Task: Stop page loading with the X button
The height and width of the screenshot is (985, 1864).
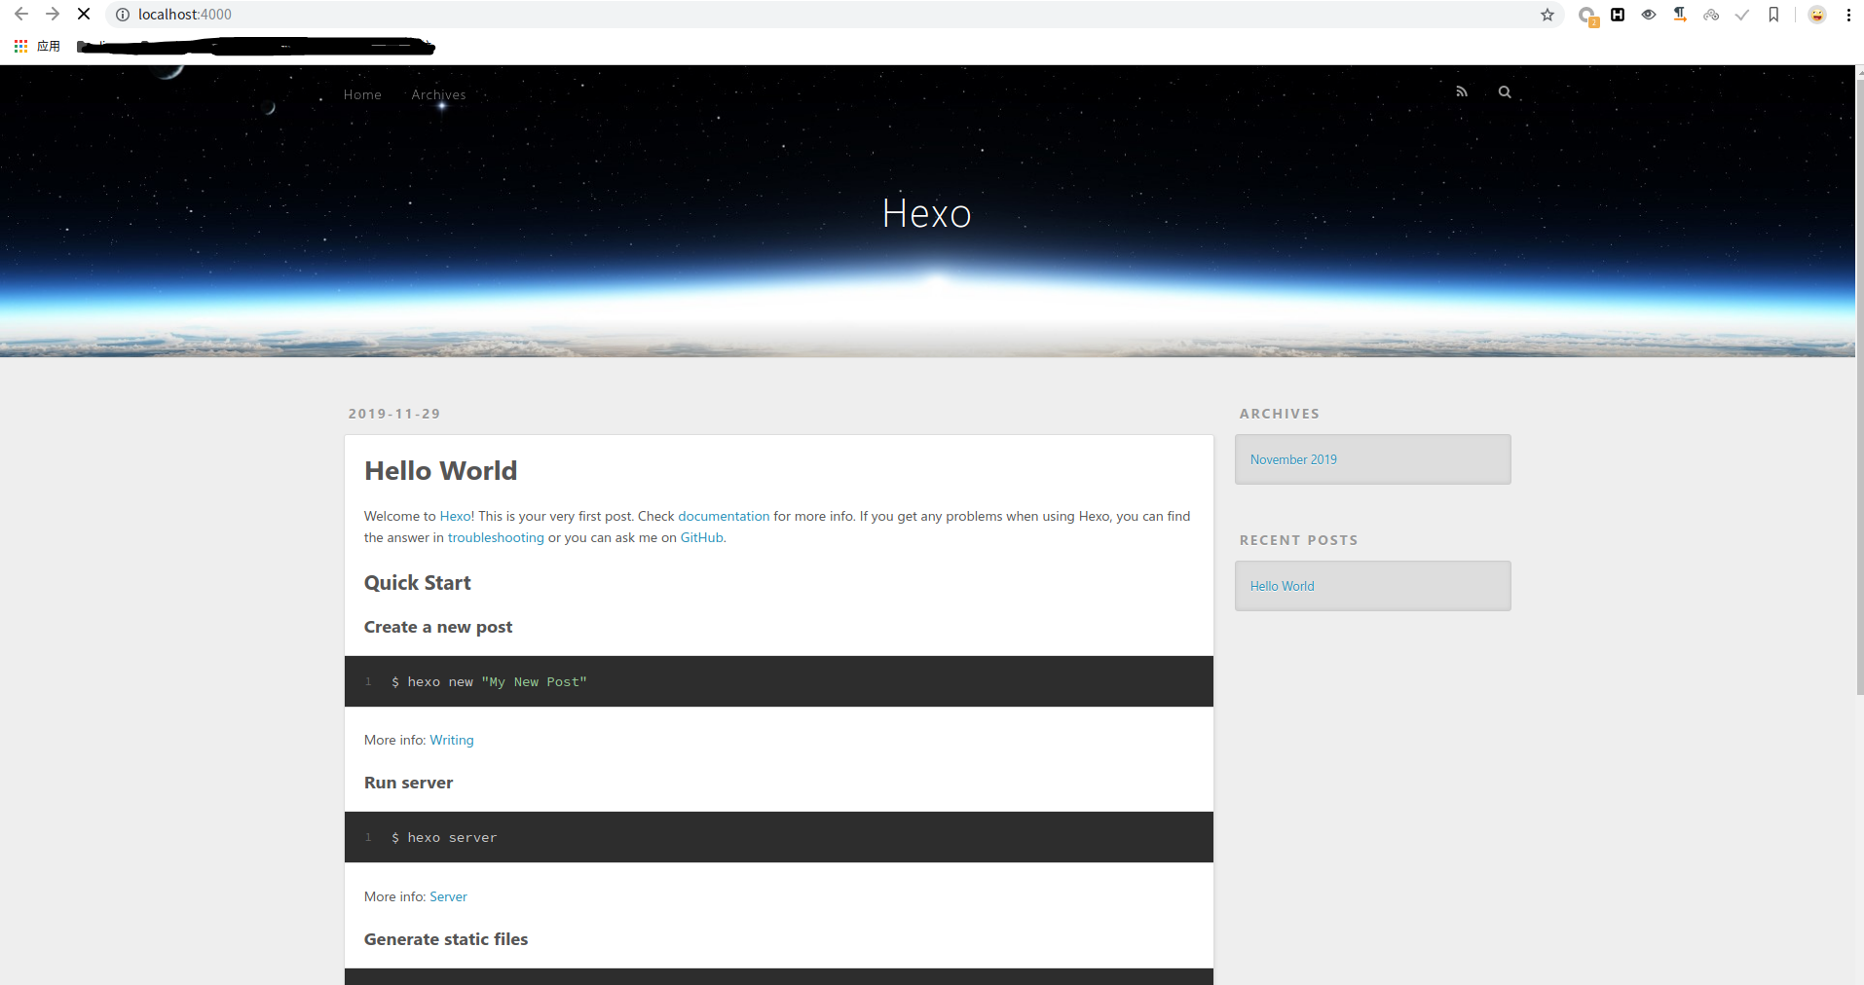Action: pyautogui.click(x=84, y=15)
